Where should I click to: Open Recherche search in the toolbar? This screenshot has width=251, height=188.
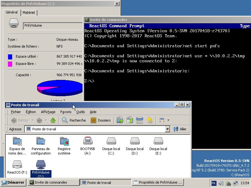[74, 120]
